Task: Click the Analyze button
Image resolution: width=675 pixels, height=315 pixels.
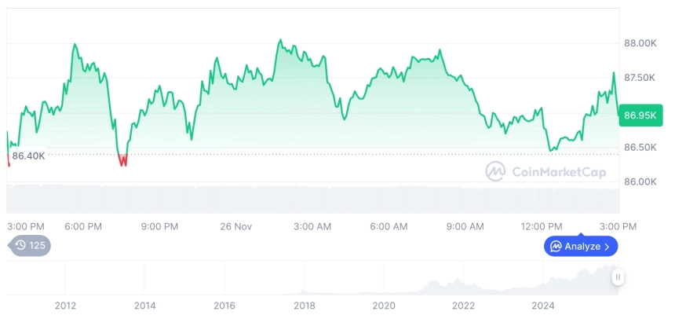Action: [581, 247]
